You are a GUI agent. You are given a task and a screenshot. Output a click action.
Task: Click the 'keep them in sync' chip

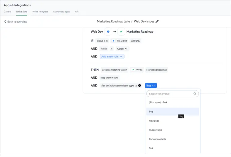pos(109,78)
